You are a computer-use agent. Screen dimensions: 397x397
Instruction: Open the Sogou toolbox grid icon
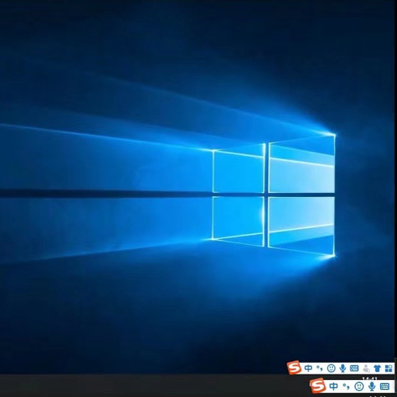click(388, 368)
